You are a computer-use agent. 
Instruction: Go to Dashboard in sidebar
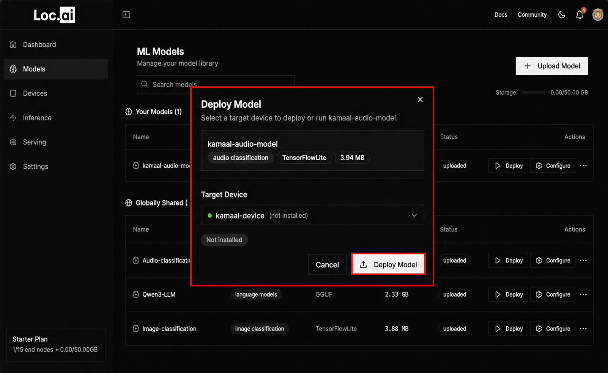56,45
